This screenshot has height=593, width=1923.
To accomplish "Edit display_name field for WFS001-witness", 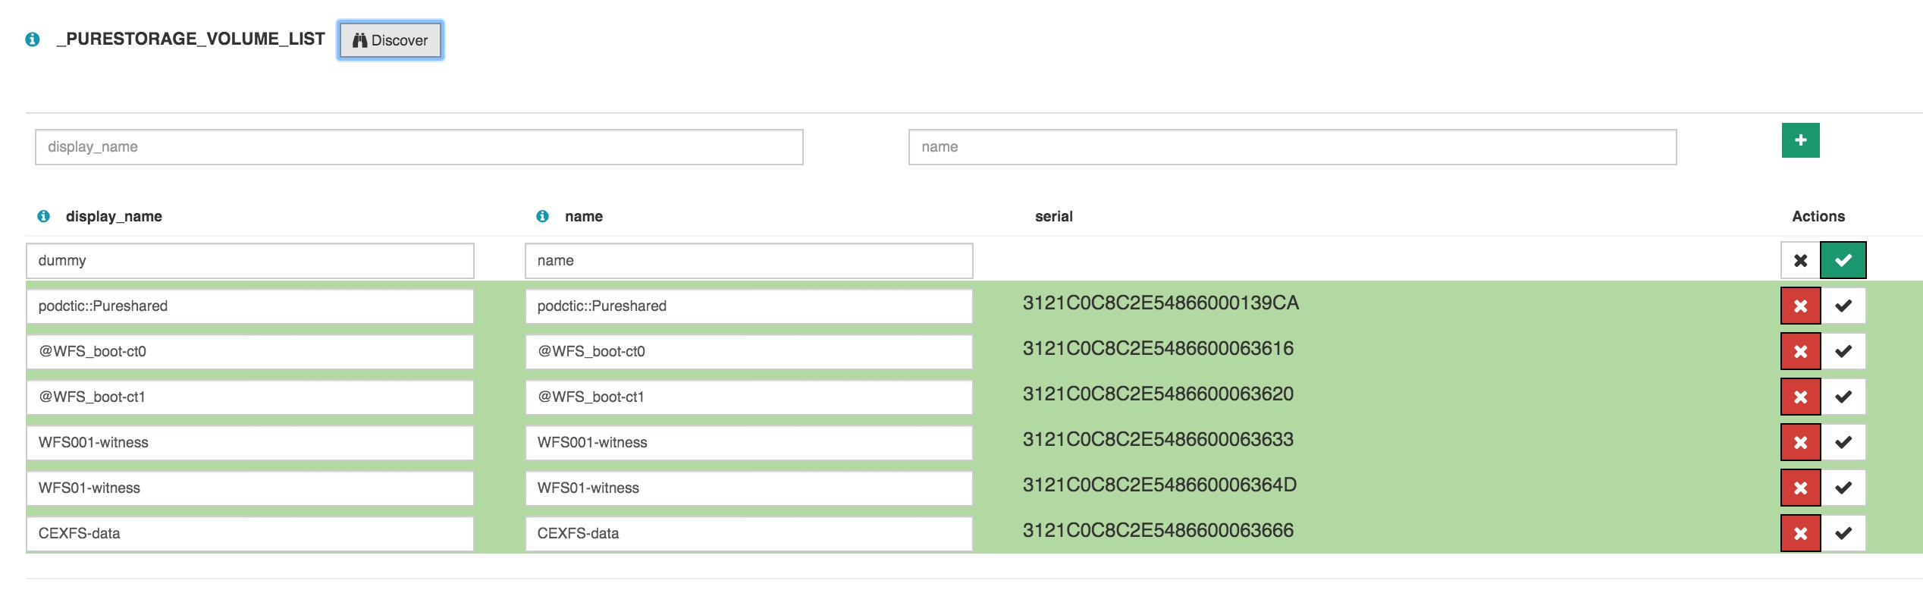I will [250, 443].
